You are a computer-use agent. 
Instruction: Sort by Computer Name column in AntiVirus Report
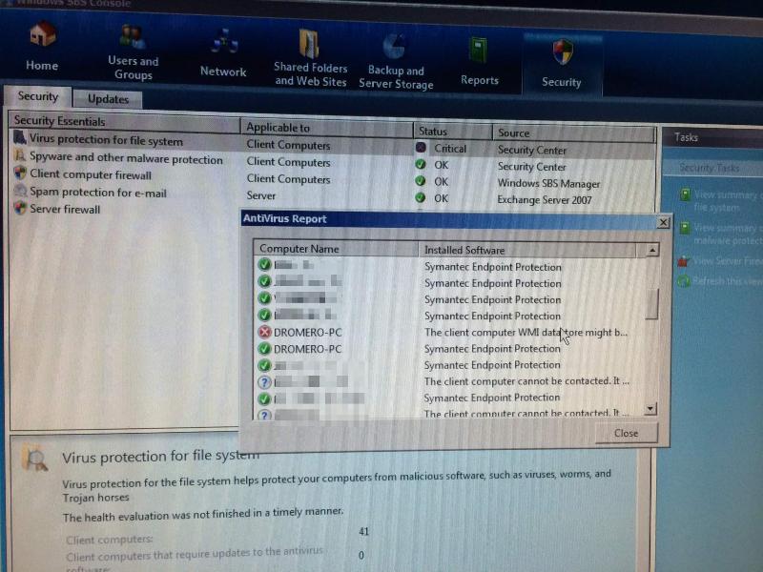(x=336, y=249)
